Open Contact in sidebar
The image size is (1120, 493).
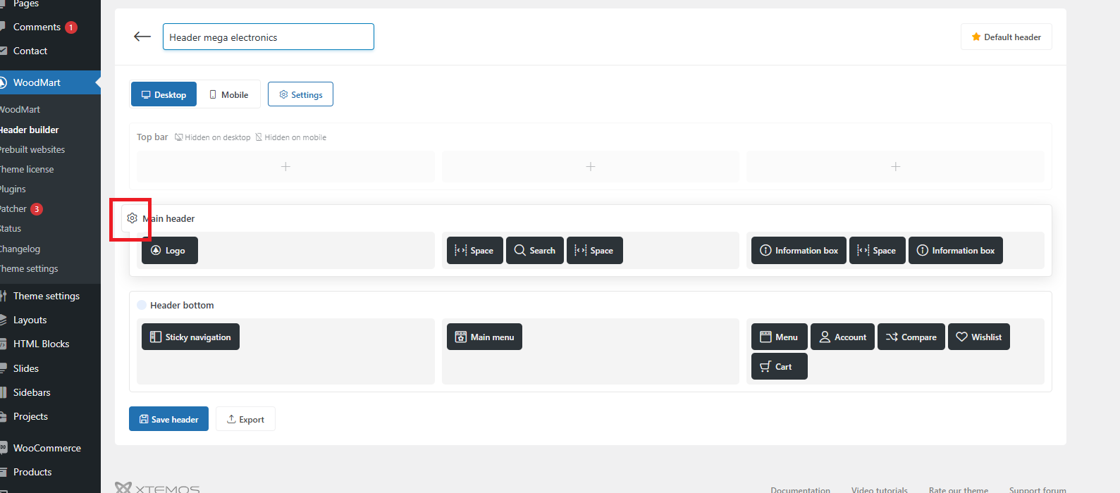click(30, 51)
